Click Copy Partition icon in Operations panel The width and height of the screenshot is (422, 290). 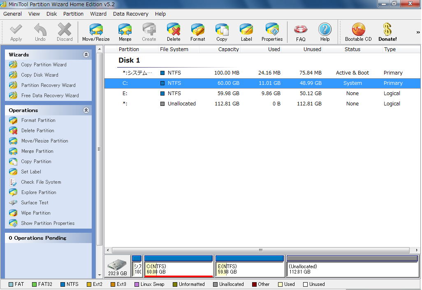(13, 161)
